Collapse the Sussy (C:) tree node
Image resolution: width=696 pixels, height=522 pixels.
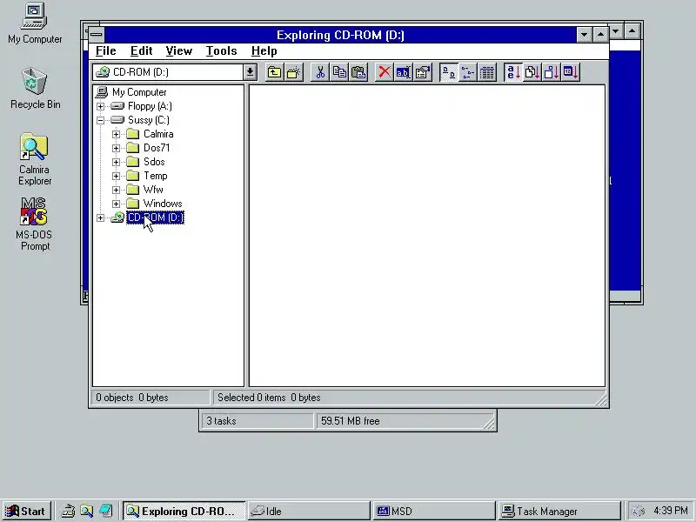click(x=100, y=120)
